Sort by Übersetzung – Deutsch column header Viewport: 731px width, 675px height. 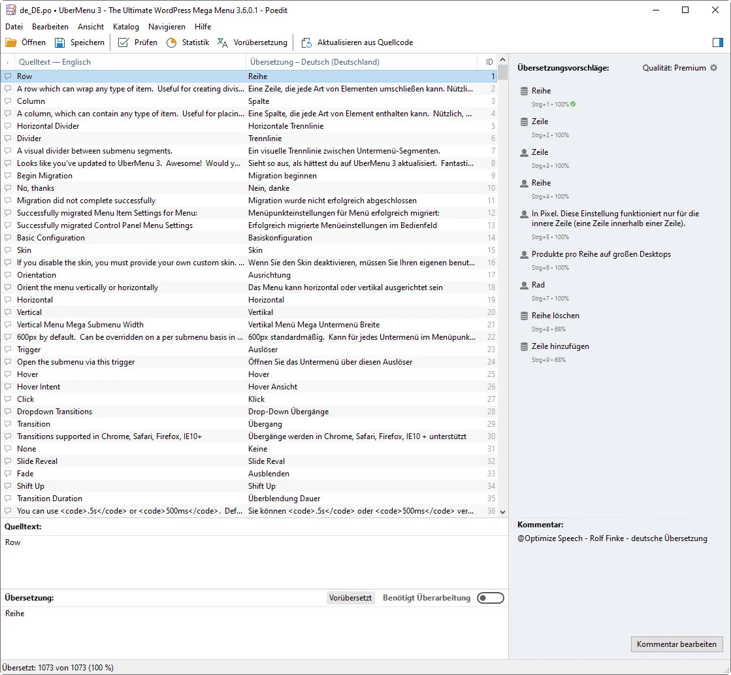click(x=362, y=62)
